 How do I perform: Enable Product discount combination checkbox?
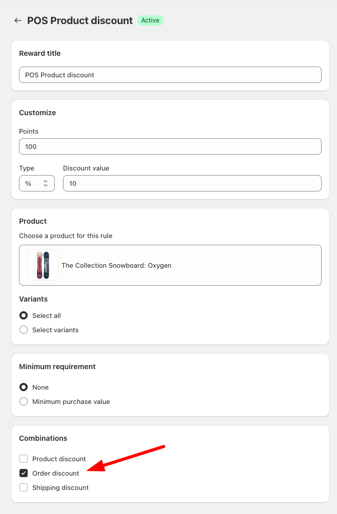[x=24, y=459]
